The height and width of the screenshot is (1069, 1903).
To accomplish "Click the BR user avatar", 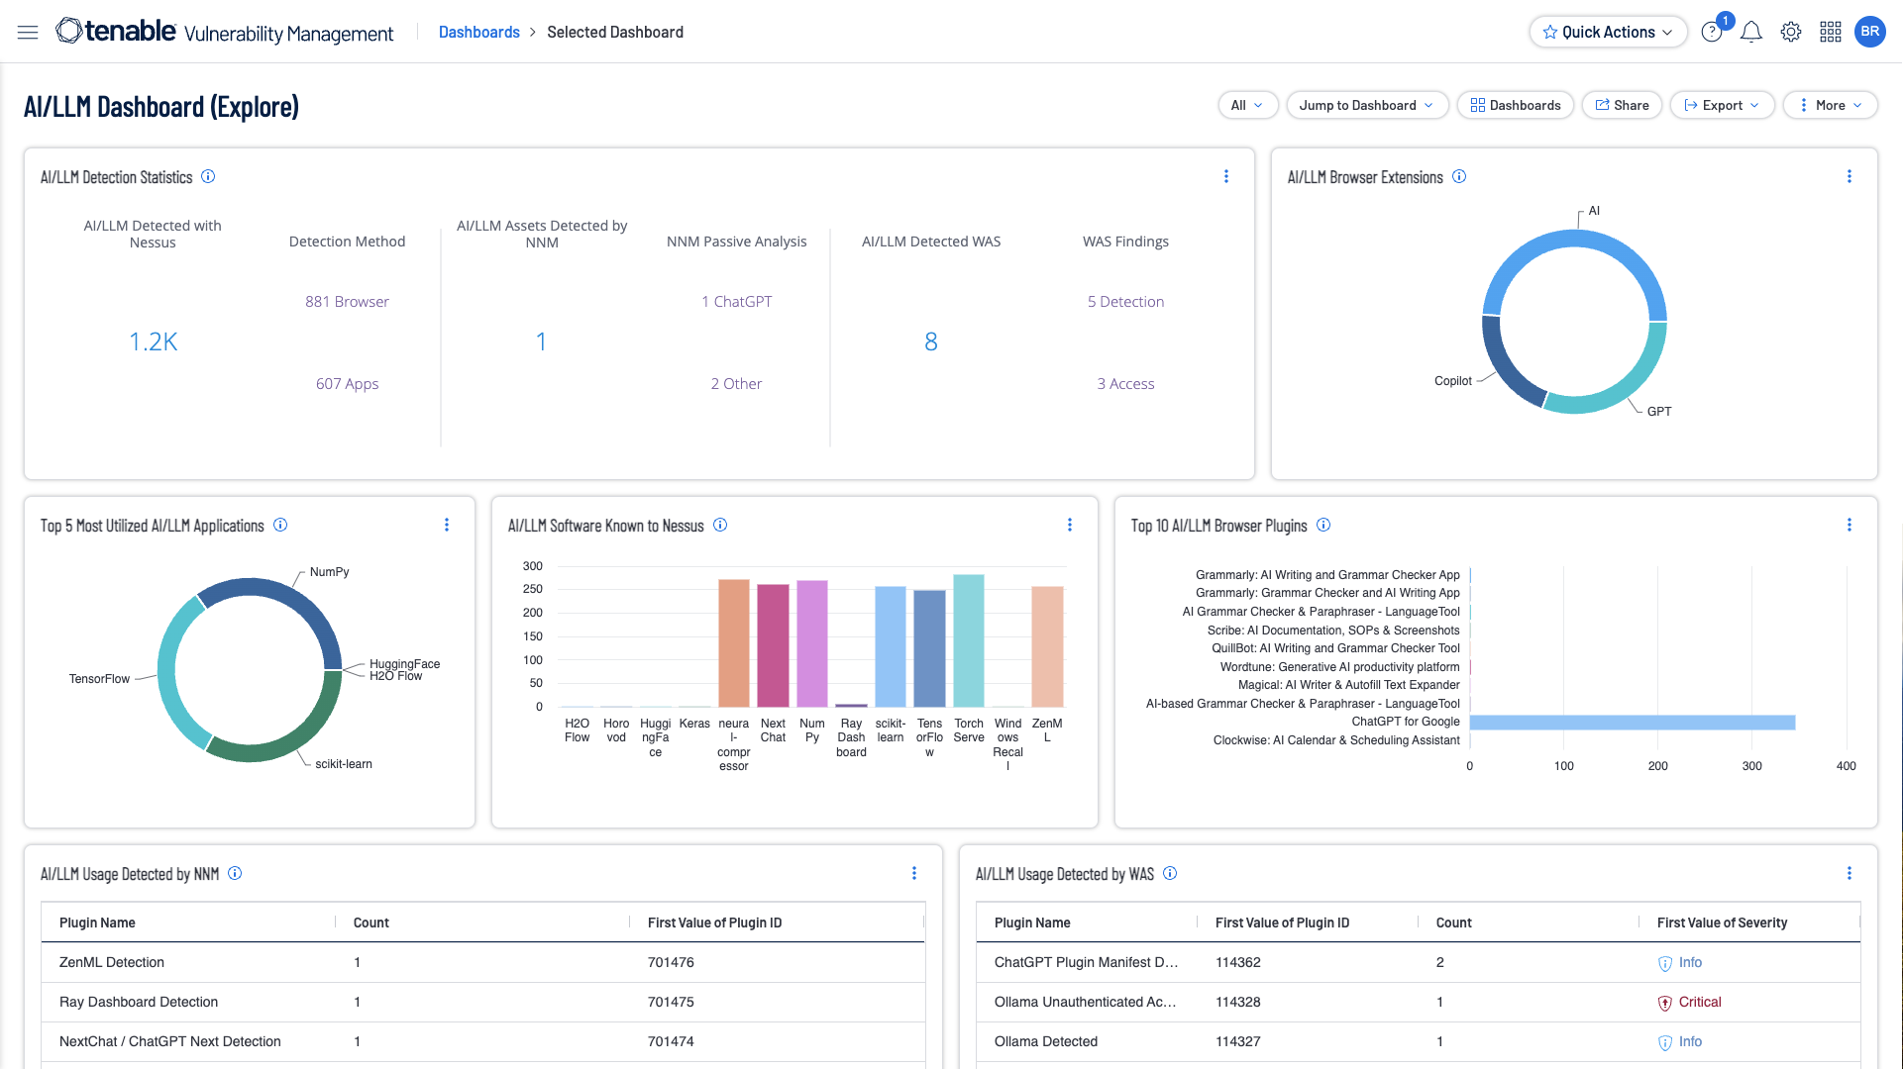I will (x=1869, y=32).
